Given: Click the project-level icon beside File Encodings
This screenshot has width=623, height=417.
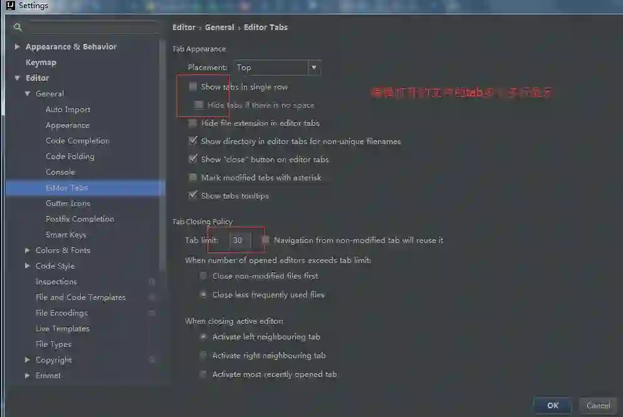Looking at the screenshot, I should point(152,312).
